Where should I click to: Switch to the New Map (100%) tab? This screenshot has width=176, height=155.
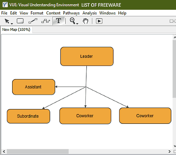click(16, 30)
